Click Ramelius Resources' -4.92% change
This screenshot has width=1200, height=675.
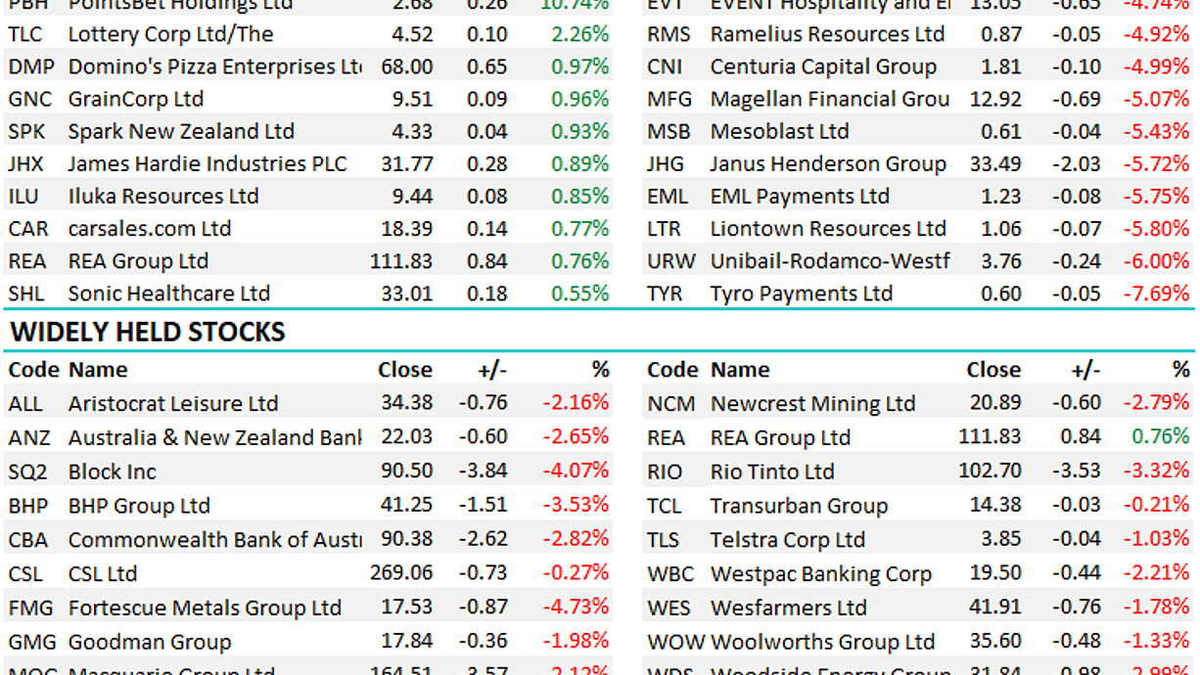(1156, 34)
